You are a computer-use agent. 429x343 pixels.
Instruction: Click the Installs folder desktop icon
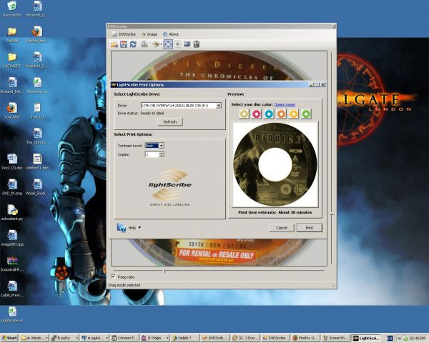point(11,35)
